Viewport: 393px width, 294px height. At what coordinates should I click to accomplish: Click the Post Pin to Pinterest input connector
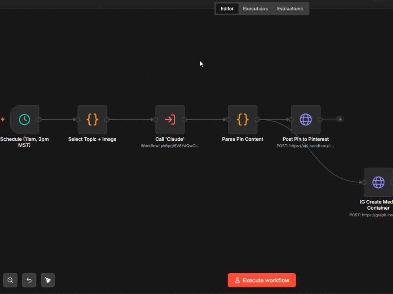pyautogui.click(x=291, y=120)
